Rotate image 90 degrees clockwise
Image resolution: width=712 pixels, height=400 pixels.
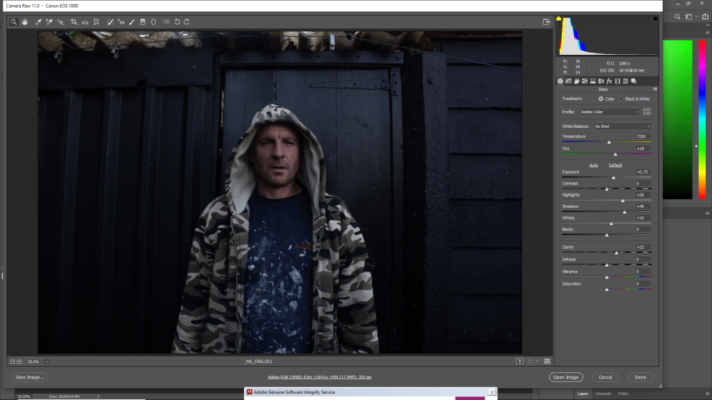click(x=186, y=22)
